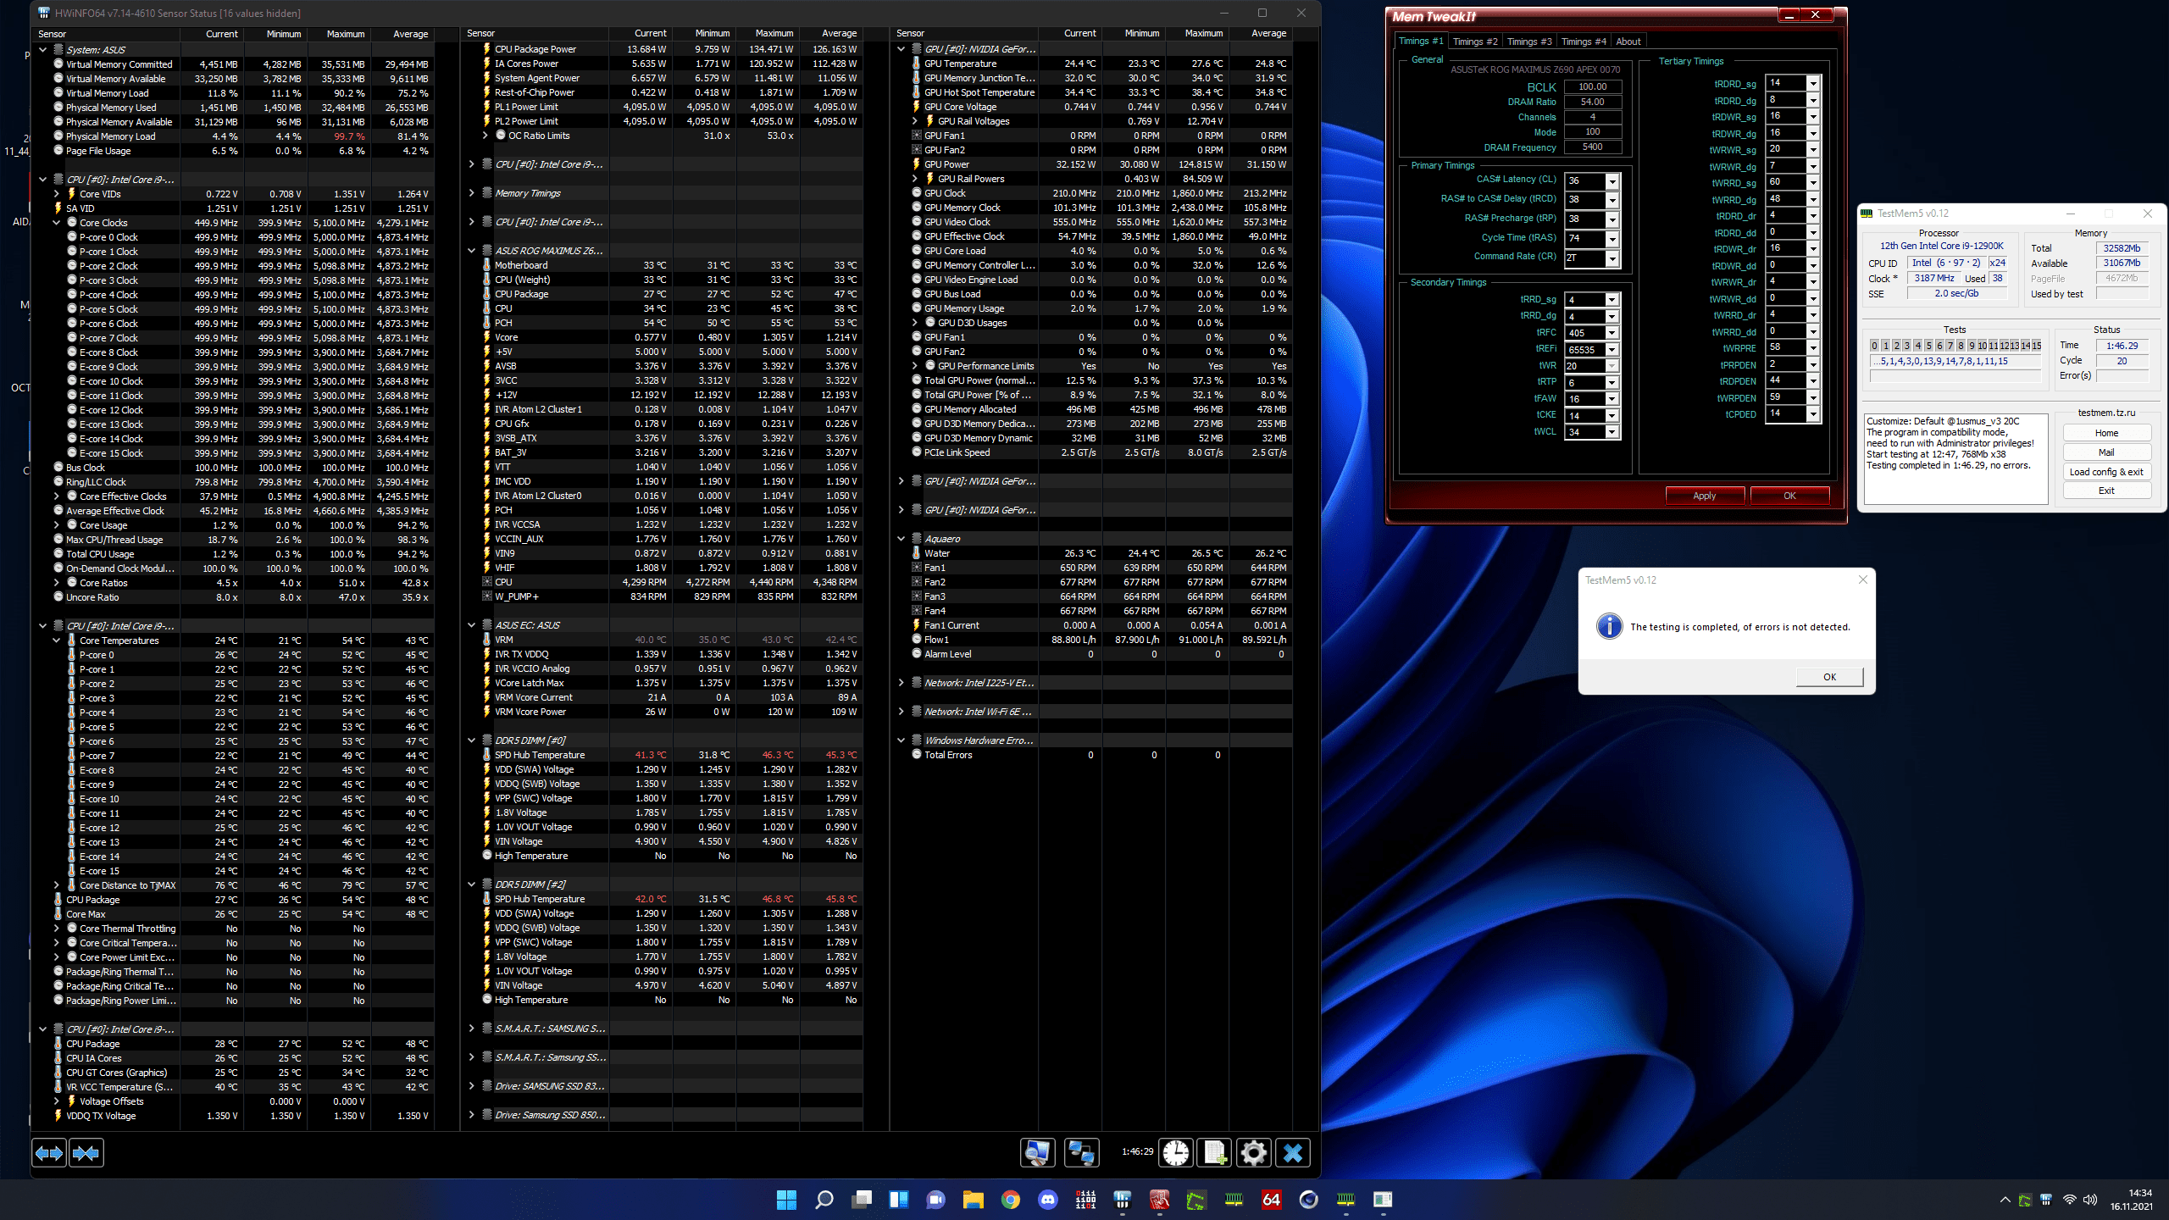This screenshot has width=2169, height=1220.
Task: Collapse the Core Clocks tree node
Action: pyautogui.click(x=57, y=223)
